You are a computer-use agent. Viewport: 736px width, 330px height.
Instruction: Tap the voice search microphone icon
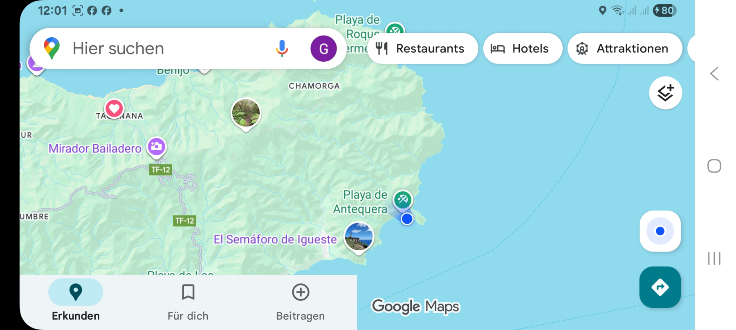282,48
